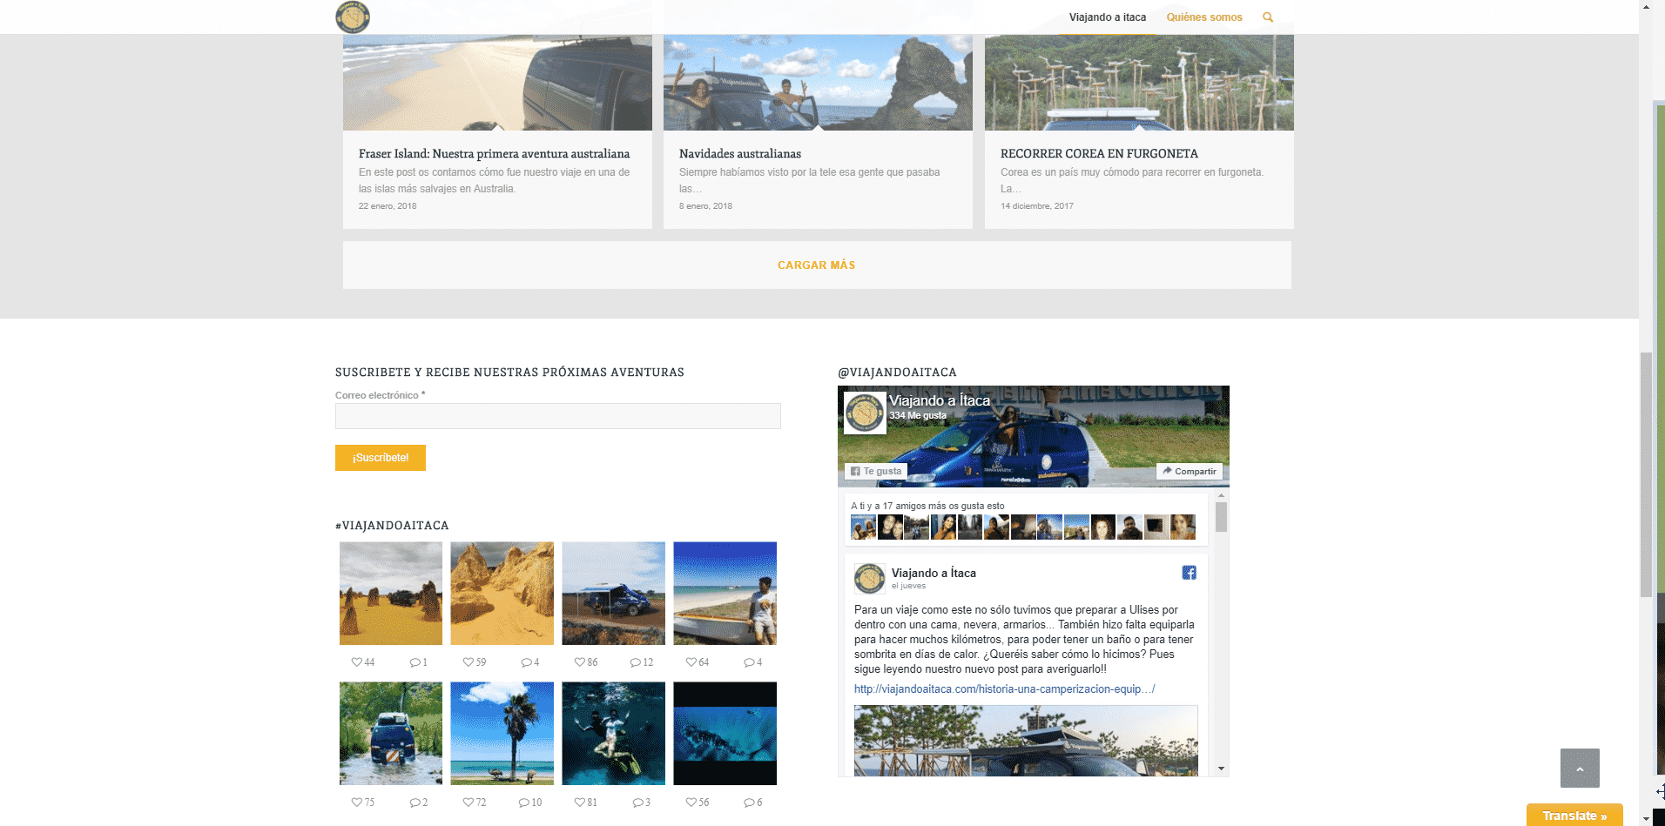The width and height of the screenshot is (1665, 826).
Task: Click the ¡Suscríbete! button
Action: point(381,458)
